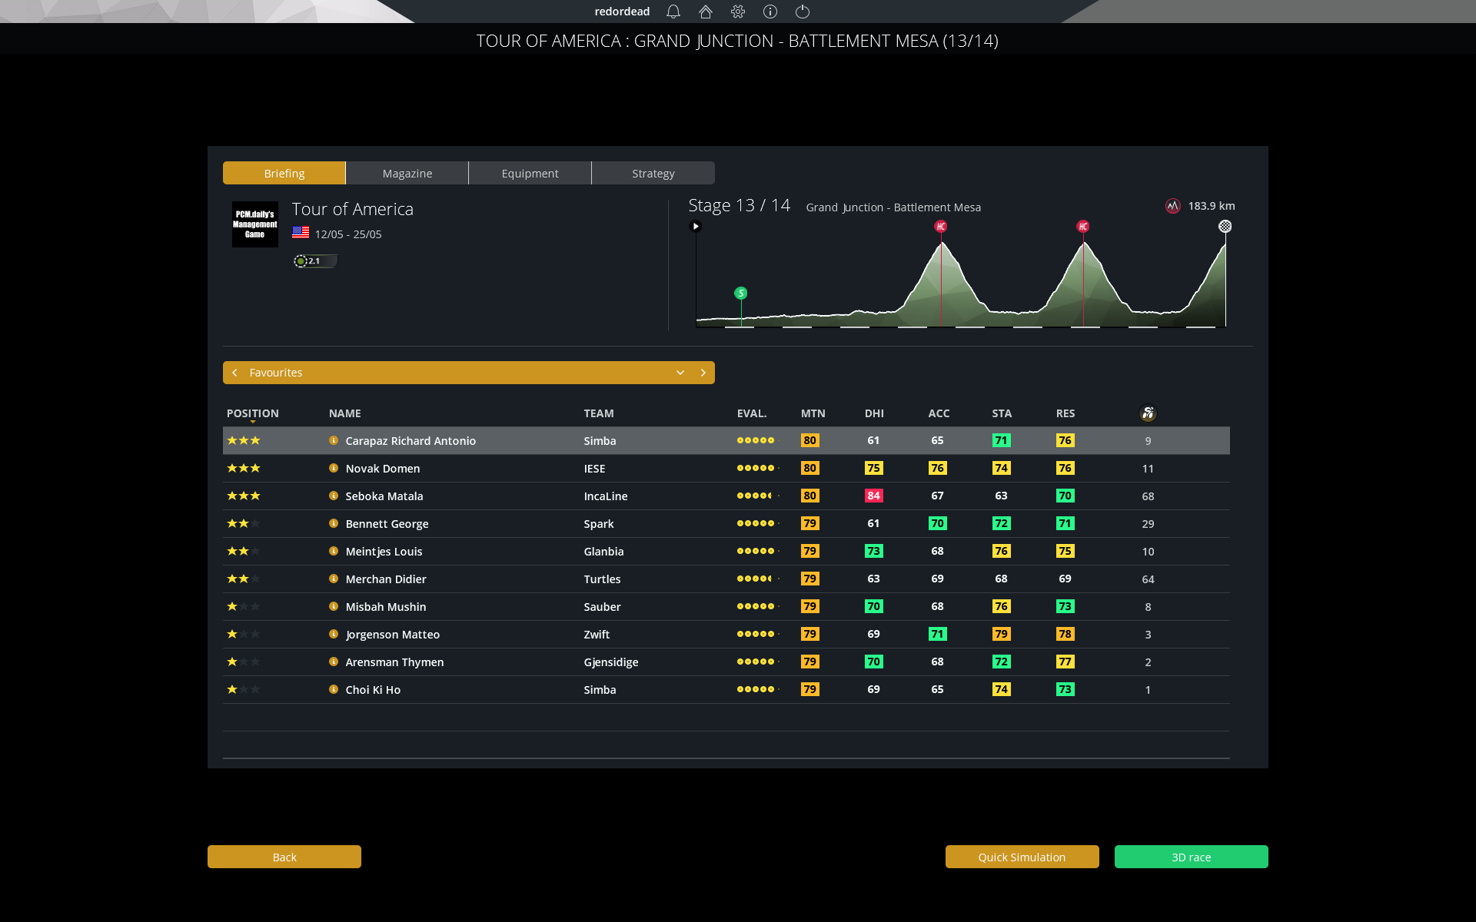Click the green sprint marker on profile
Image resolution: width=1476 pixels, height=922 pixels.
(741, 294)
